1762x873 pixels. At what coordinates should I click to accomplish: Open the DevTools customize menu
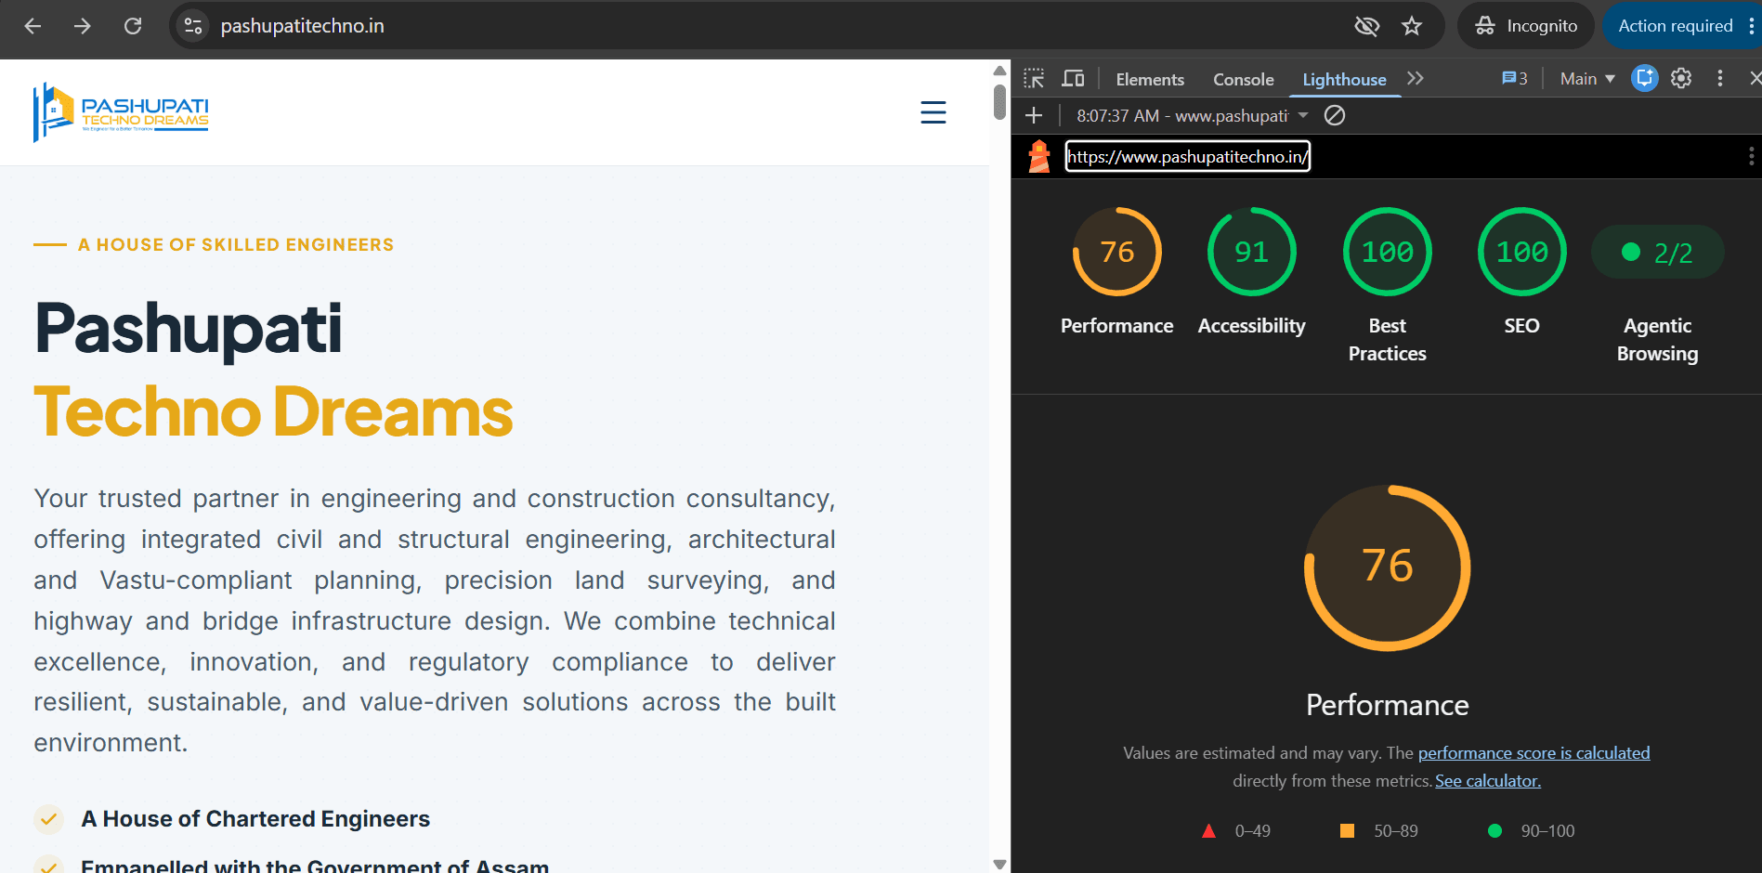click(x=1720, y=79)
